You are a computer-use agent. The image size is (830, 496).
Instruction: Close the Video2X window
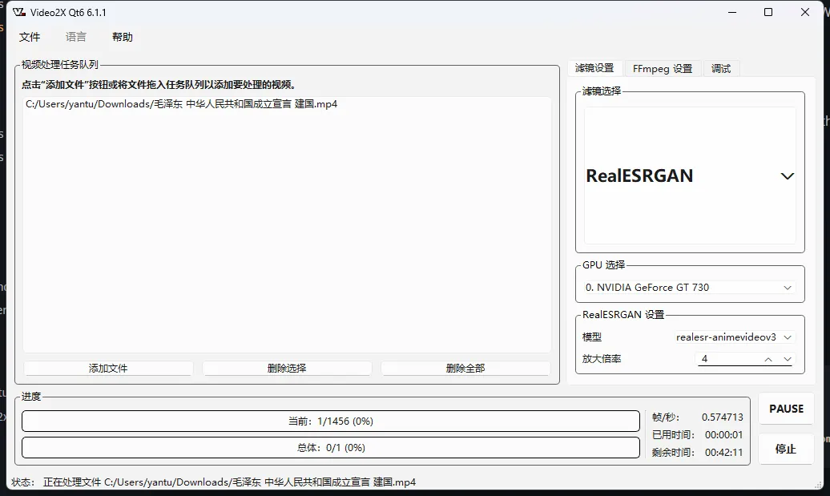tap(804, 12)
